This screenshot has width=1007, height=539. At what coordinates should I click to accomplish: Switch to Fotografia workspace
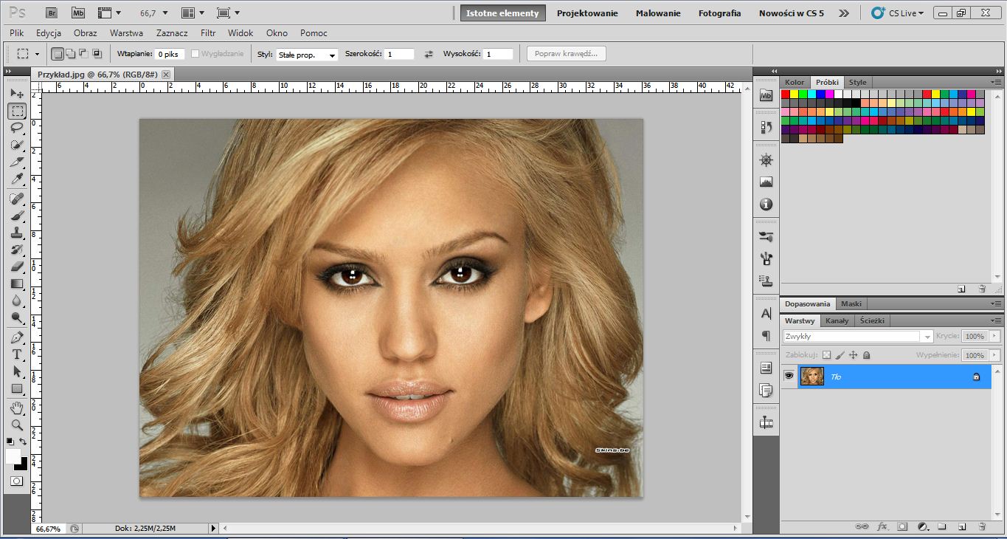pyautogui.click(x=720, y=13)
